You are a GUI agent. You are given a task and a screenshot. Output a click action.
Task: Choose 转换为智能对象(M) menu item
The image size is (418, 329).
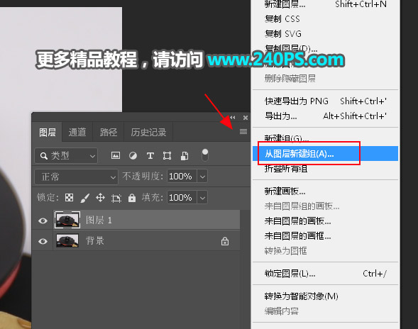coord(325,296)
